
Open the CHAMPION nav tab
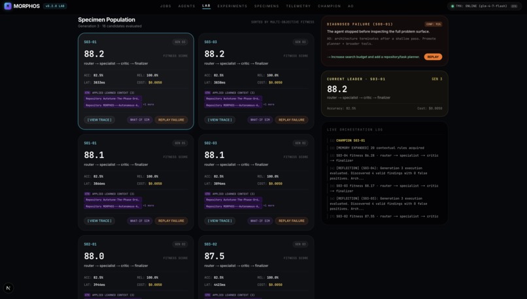tap(329, 6)
